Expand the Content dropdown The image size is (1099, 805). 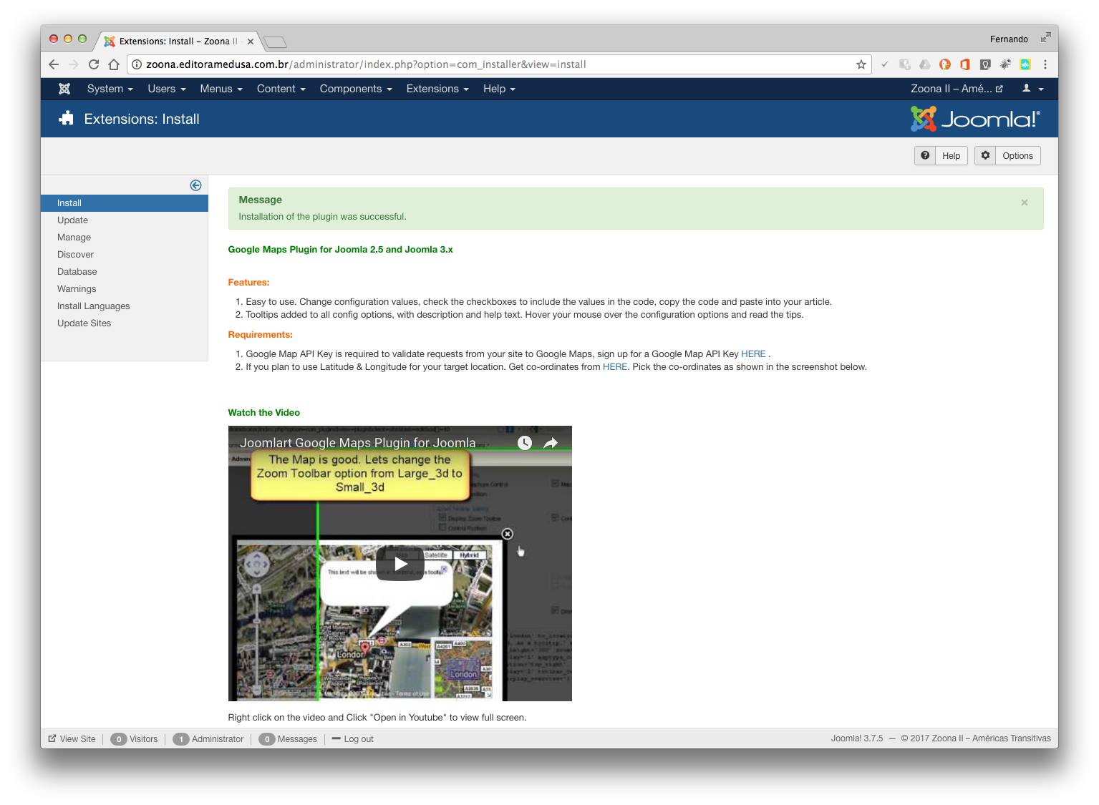[281, 89]
